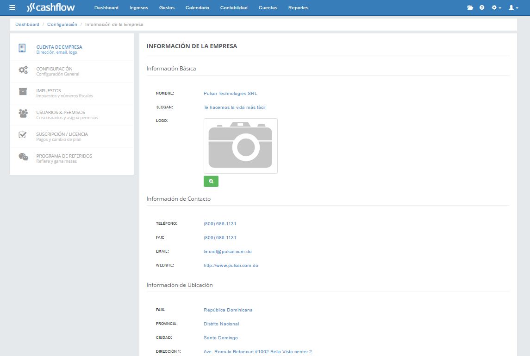The image size is (530, 356).
Task: Open the Gastos menu
Action: pos(167,7)
